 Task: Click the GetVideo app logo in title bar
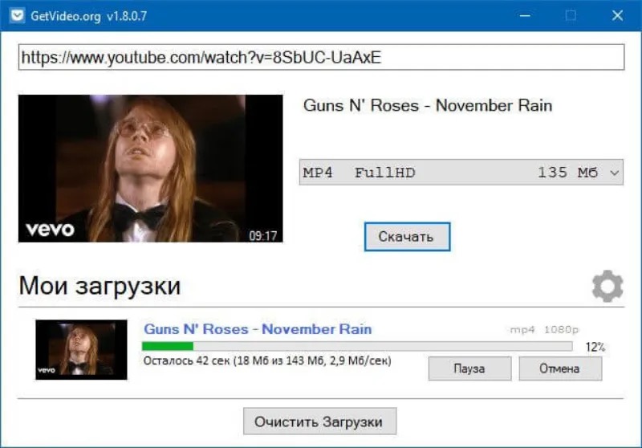[x=17, y=15]
